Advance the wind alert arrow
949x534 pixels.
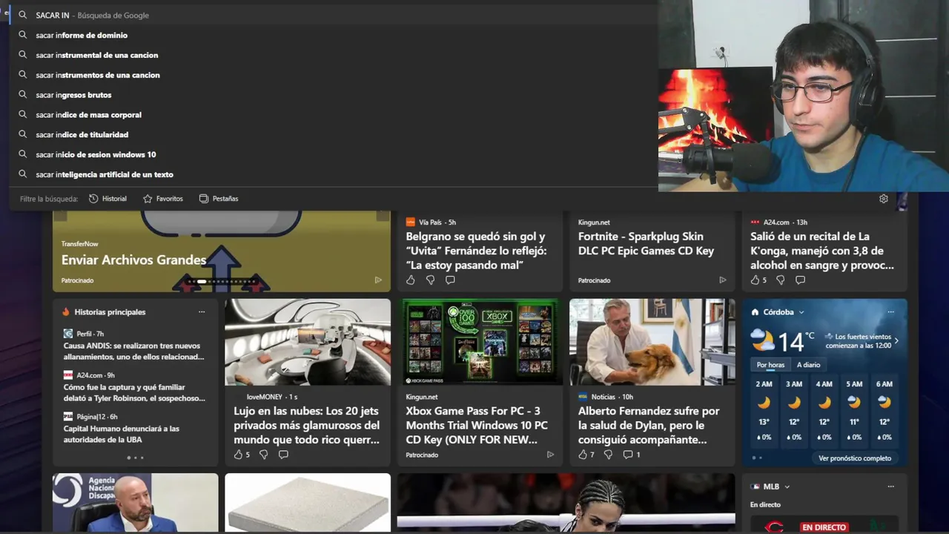pyautogui.click(x=896, y=341)
